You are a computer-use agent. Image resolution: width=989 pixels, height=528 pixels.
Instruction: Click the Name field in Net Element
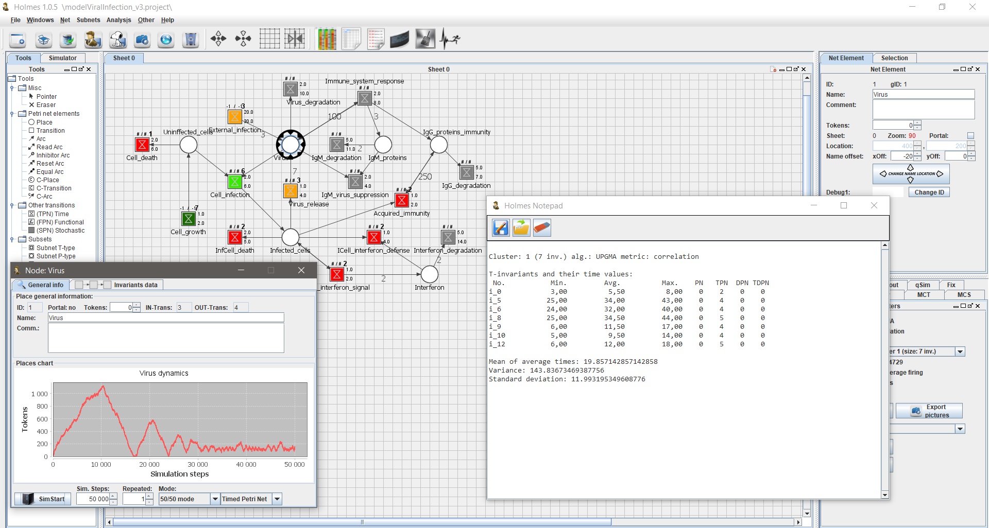(x=923, y=95)
